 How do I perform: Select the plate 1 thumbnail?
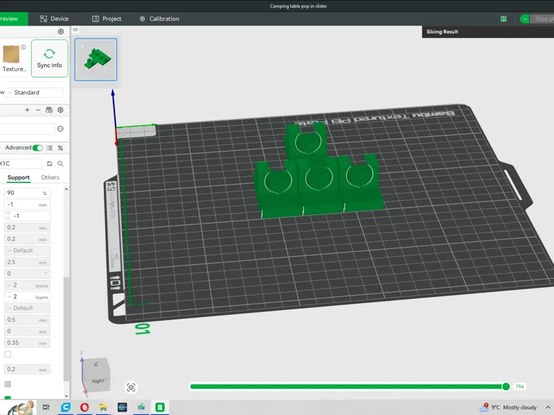(96, 59)
